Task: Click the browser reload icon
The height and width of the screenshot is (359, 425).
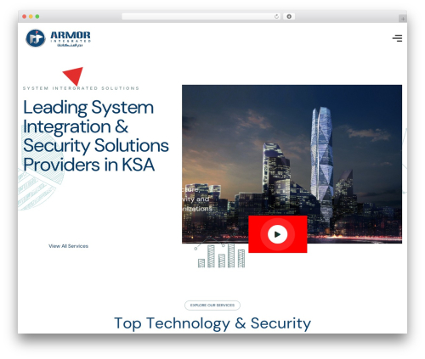Action: pos(276,17)
